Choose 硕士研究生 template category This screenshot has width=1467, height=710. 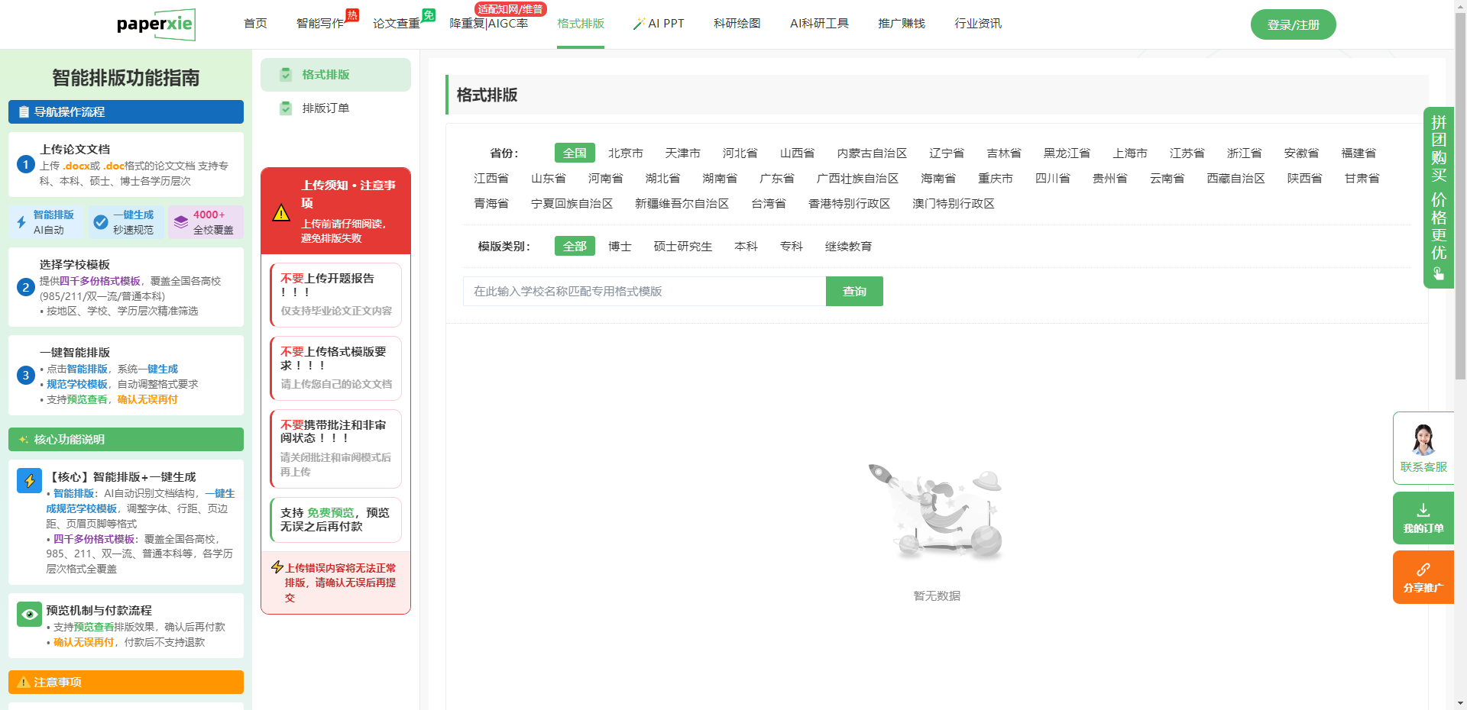(682, 247)
